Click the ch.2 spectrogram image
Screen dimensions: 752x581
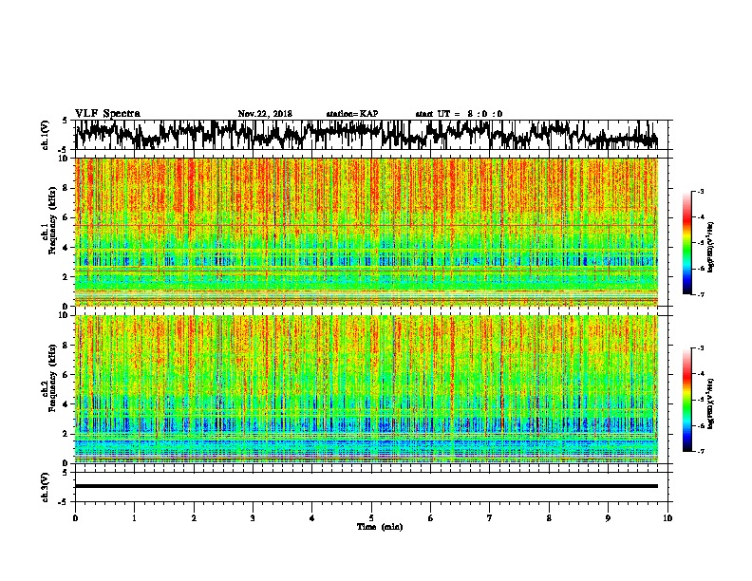tap(367, 389)
